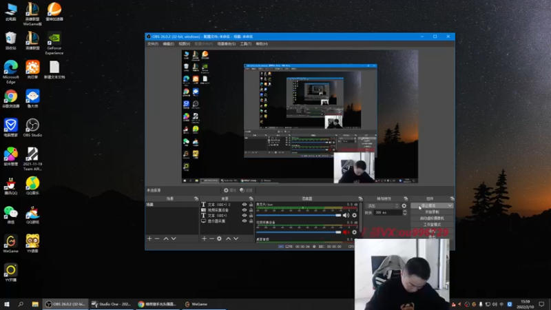Open the scene transition type dropdown
This screenshot has width=551, height=310.
[x=382, y=205]
